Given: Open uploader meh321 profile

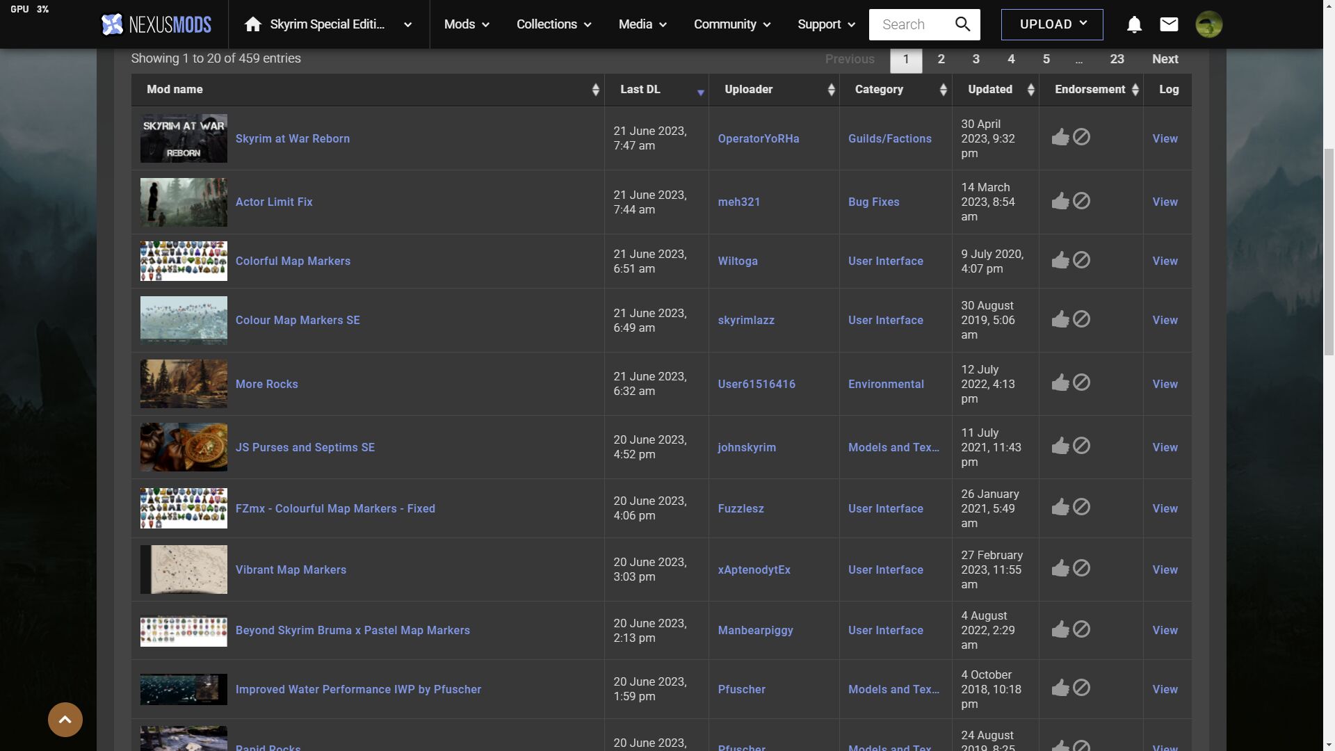Looking at the screenshot, I should coord(738,202).
